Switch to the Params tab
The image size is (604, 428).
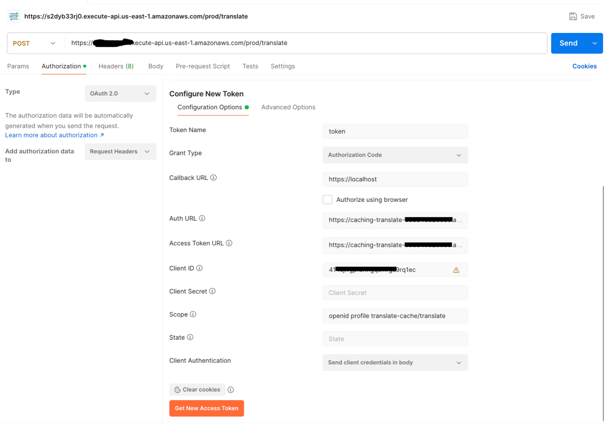(x=18, y=66)
